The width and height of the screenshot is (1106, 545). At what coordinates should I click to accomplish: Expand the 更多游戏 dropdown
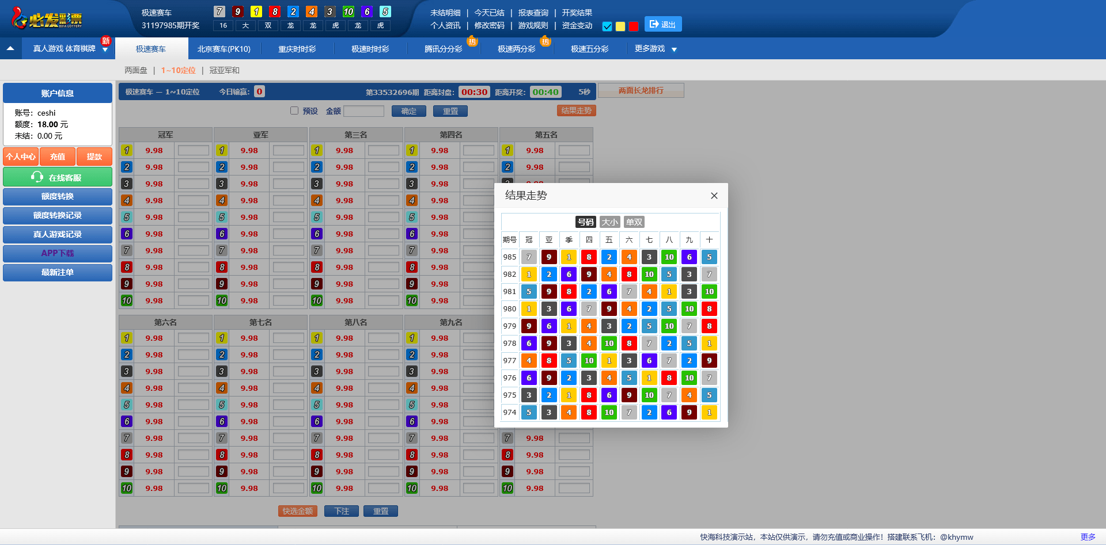point(656,49)
